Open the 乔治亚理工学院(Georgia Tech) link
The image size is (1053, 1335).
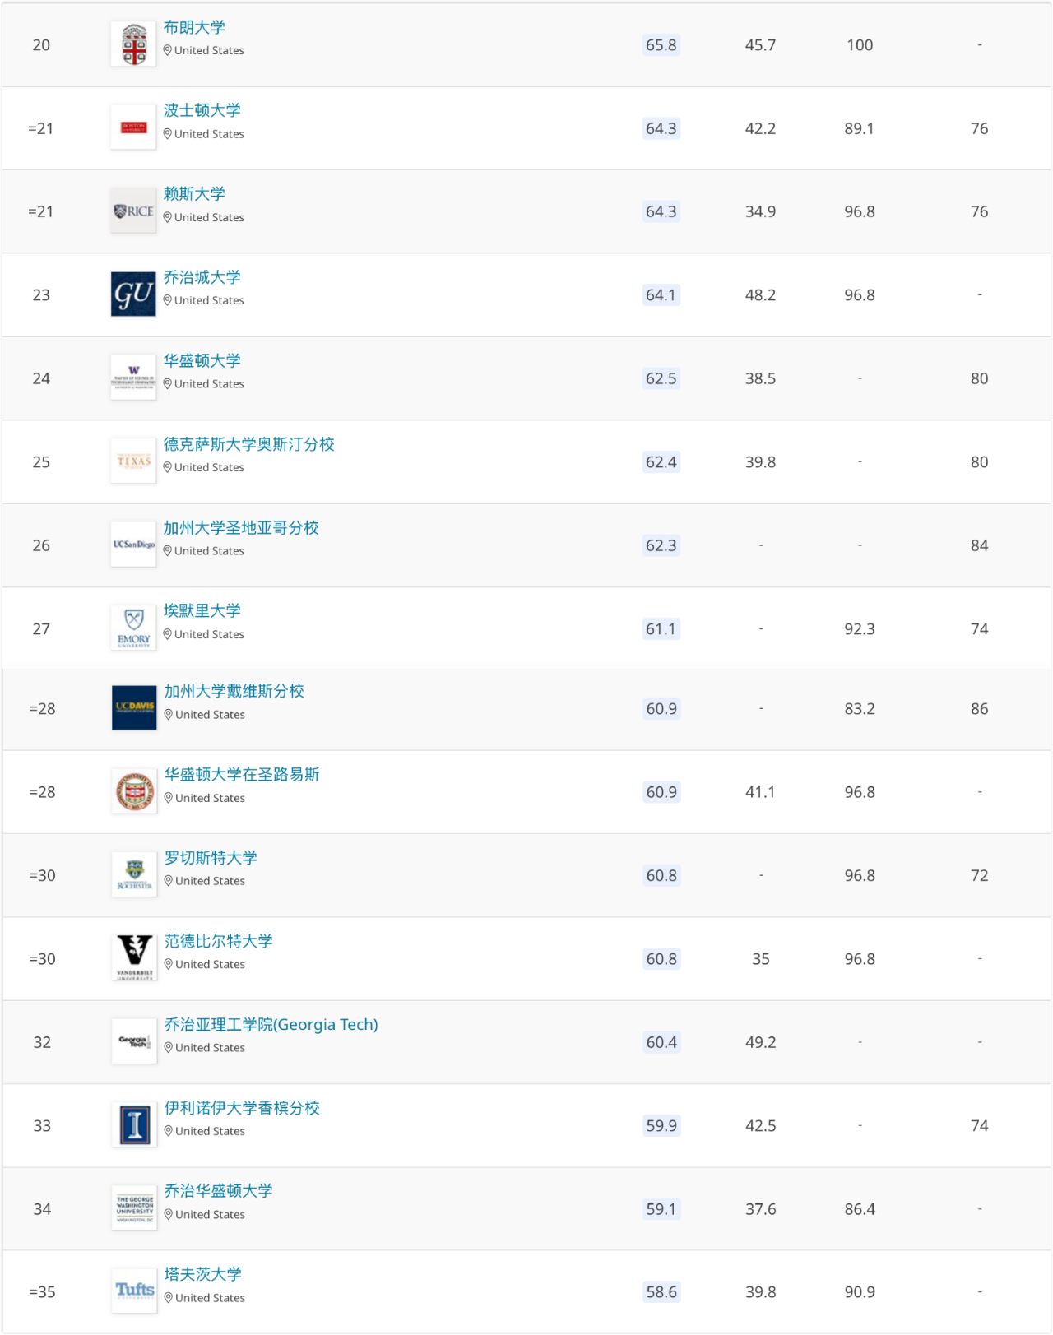click(x=271, y=1024)
